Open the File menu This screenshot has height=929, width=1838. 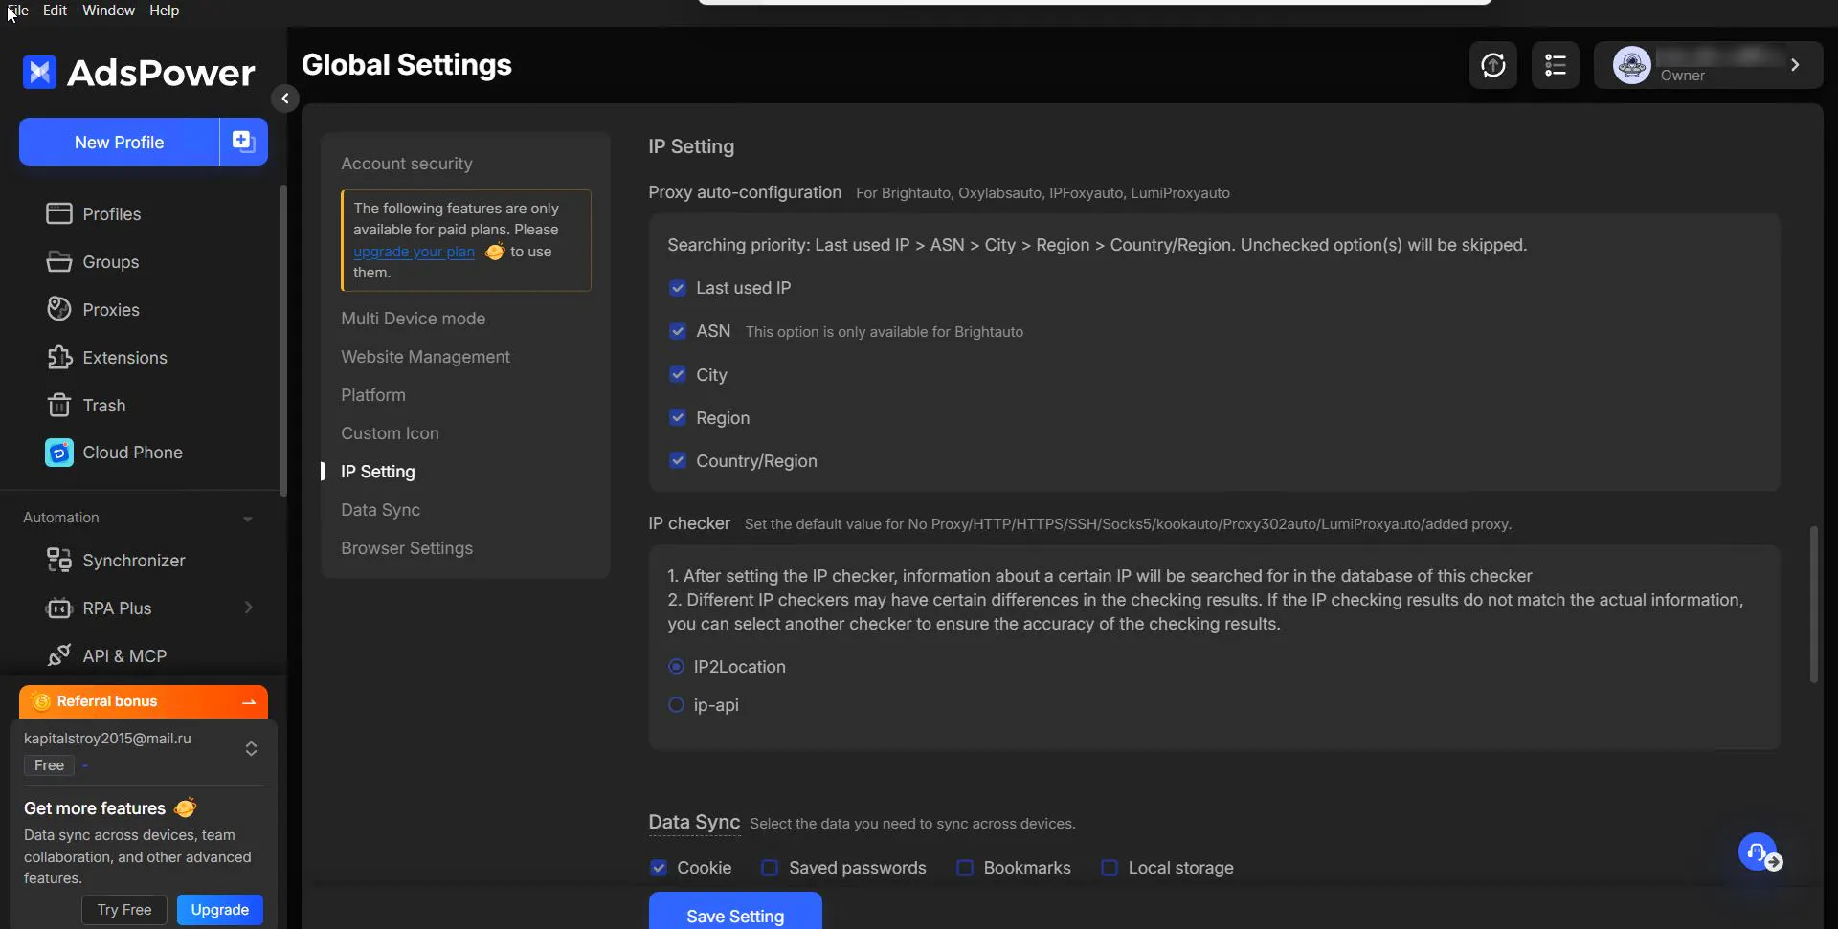pos(17,11)
